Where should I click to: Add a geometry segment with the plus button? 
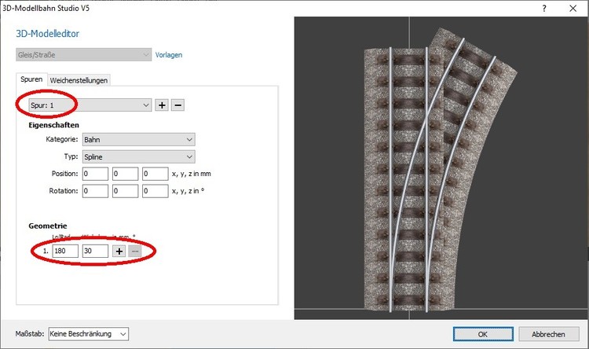click(119, 252)
